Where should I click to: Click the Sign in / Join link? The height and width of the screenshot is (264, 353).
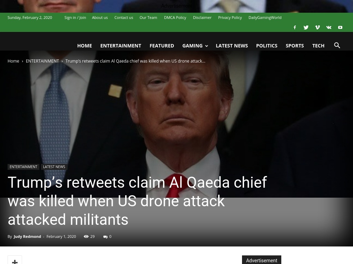coord(75,18)
